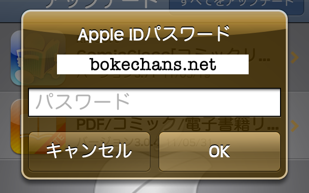
Task: Expand the ComicGlass row chevron arrow
Action: (x=295, y=57)
